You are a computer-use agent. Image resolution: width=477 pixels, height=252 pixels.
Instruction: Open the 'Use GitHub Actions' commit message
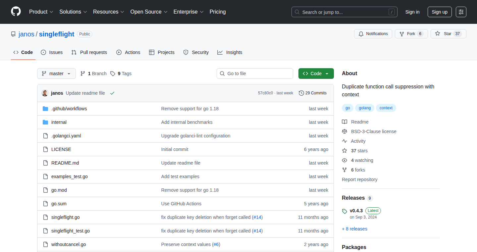click(181, 204)
